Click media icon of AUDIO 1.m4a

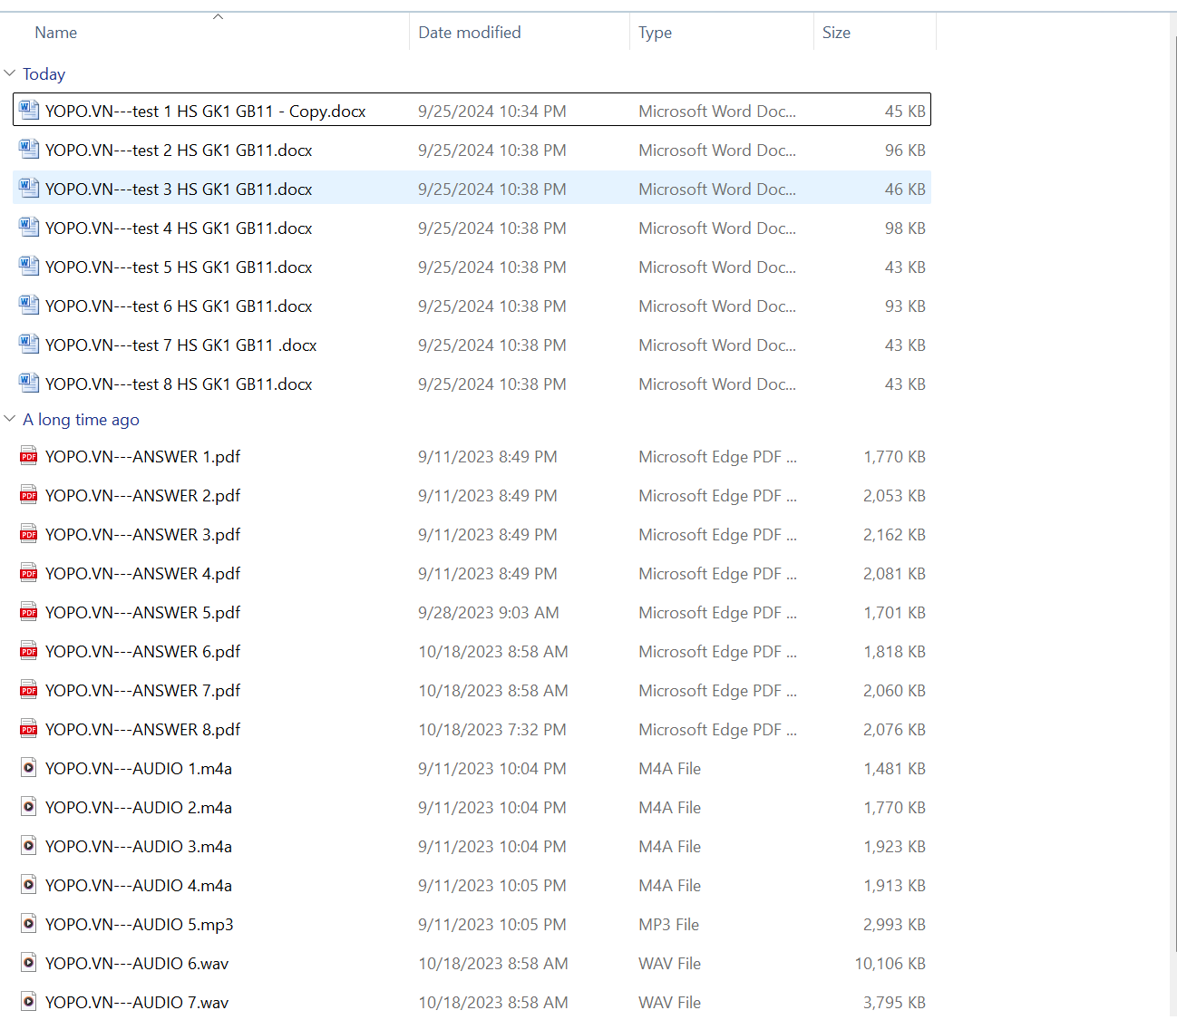(29, 768)
